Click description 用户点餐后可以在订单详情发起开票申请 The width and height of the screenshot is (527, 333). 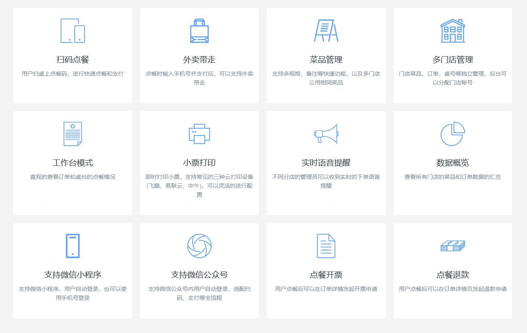point(326,289)
